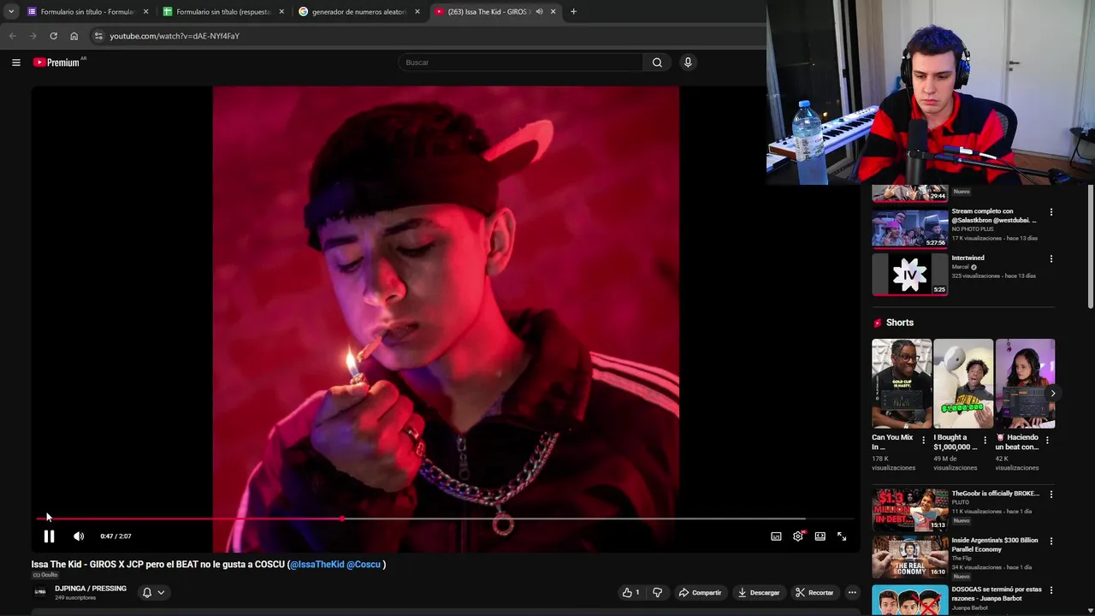Expand subscription notification options chevron
This screenshot has height=616, width=1095.
161,592
